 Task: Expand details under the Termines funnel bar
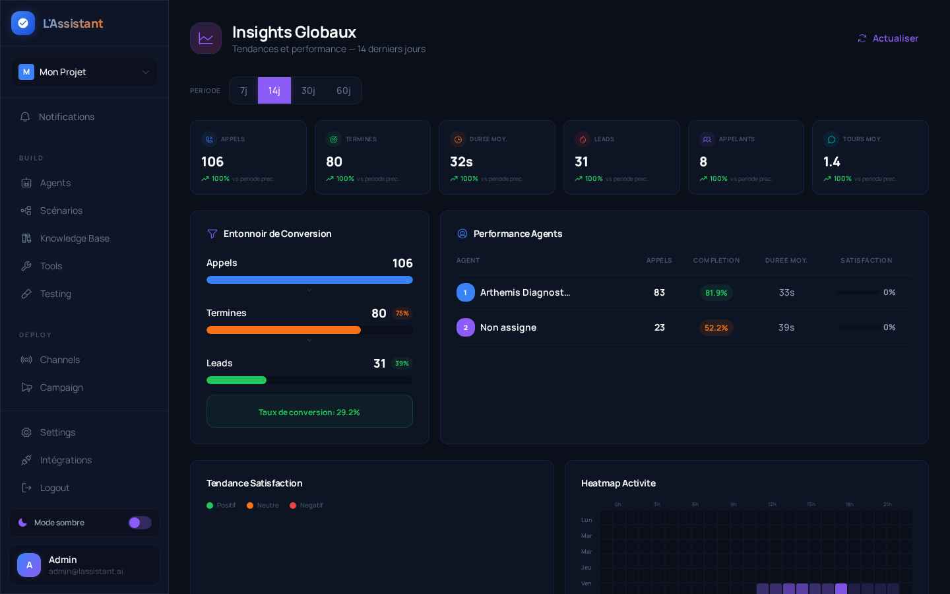pyautogui.click(x=309, y=340)
